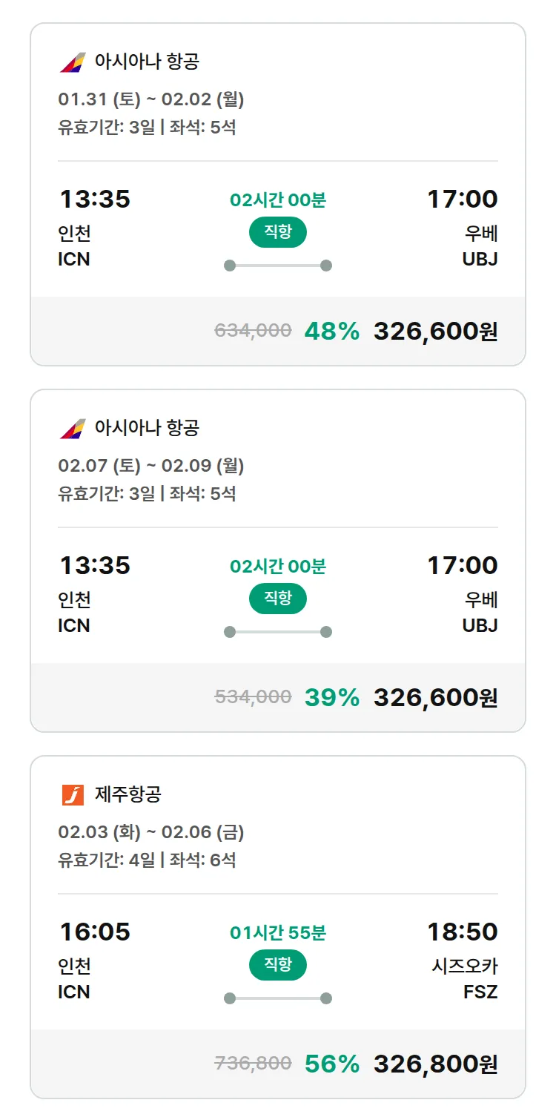Click the 제주항공 airline name
This screenshot has width=556, height=1120.
(128, 794)
